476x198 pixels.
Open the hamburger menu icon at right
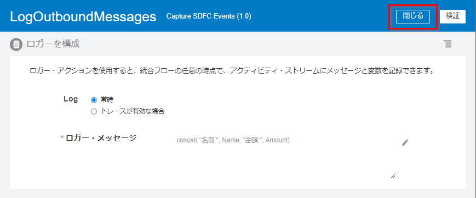(x=448, y=44)
